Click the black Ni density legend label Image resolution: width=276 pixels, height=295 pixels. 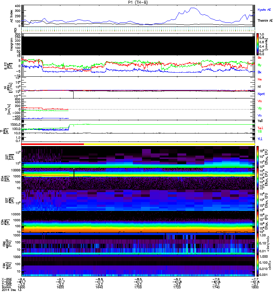pos(259,87)
